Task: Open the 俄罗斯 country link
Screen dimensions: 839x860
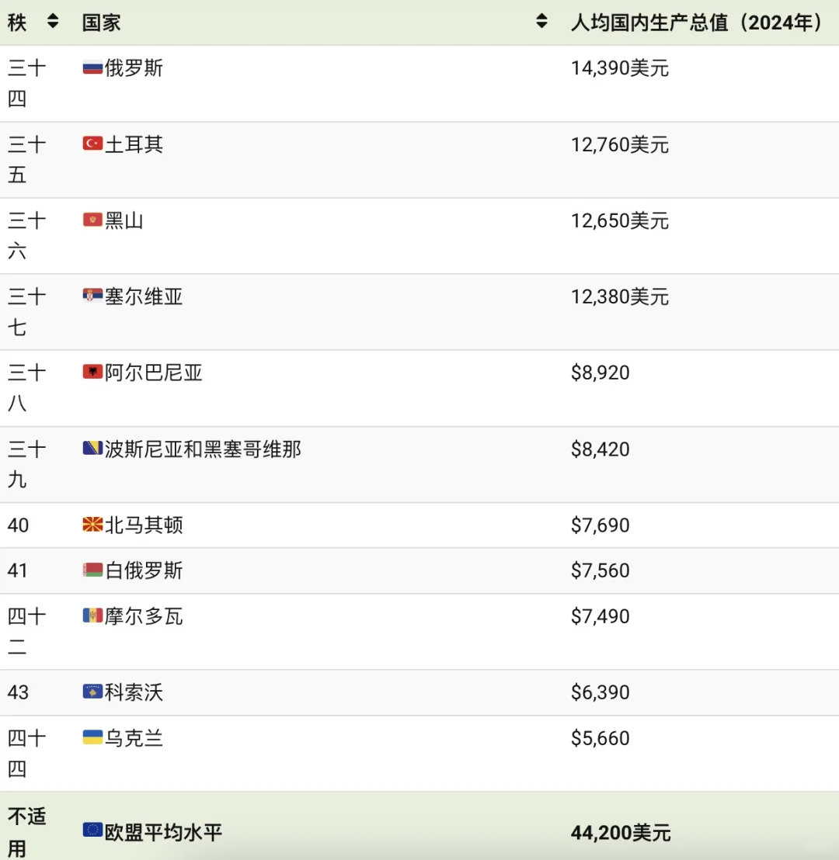Action: click(x=134, y=68)
